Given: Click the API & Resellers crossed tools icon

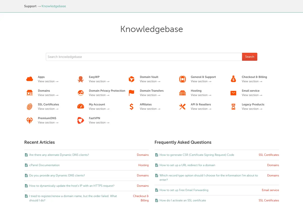Looking at the screenshot, I should coord(182,106).
